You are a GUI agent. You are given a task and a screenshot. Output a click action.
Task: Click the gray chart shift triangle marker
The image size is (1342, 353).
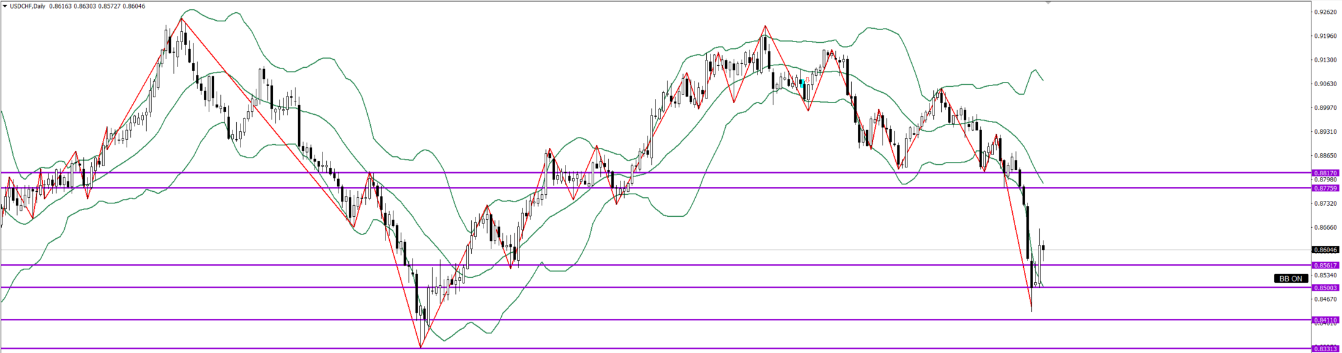click(x=1048, y=3)
